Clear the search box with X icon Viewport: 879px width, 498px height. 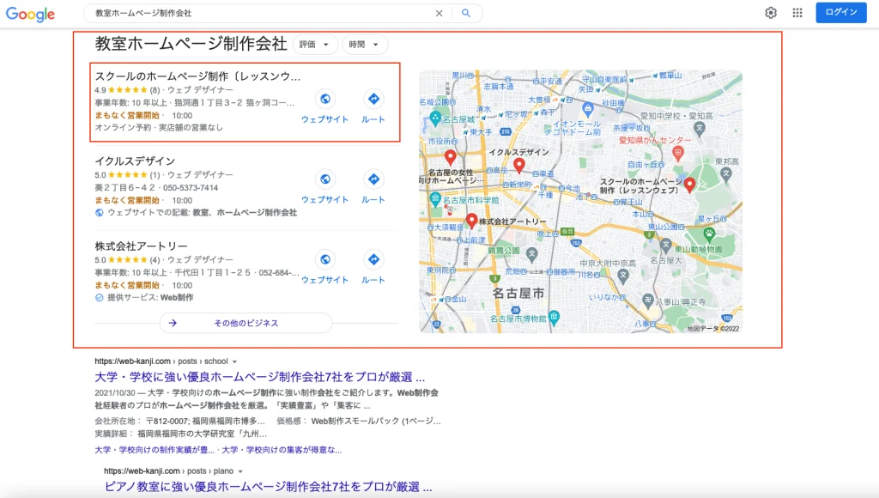(x=439, y=14)
